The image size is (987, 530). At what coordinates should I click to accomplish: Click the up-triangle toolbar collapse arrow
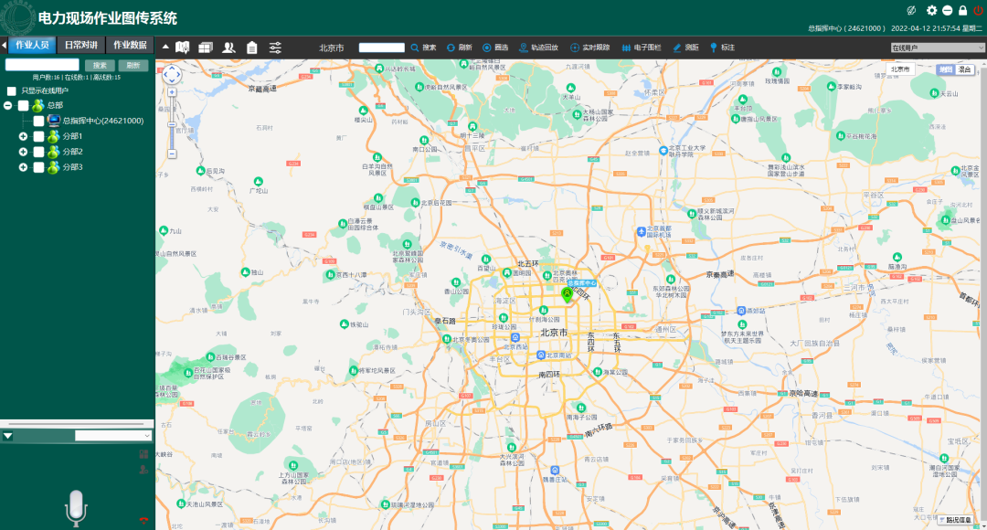pos(165,47)
